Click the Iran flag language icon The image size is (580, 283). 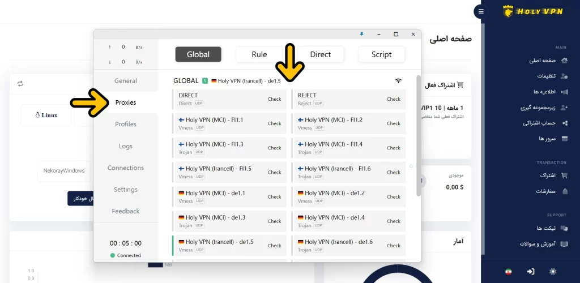point(508,272)
